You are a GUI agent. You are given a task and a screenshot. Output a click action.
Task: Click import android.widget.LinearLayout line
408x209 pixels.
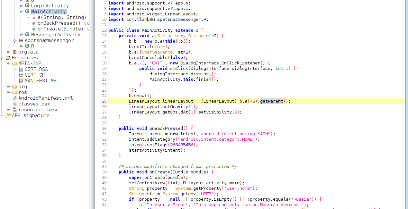153,14
